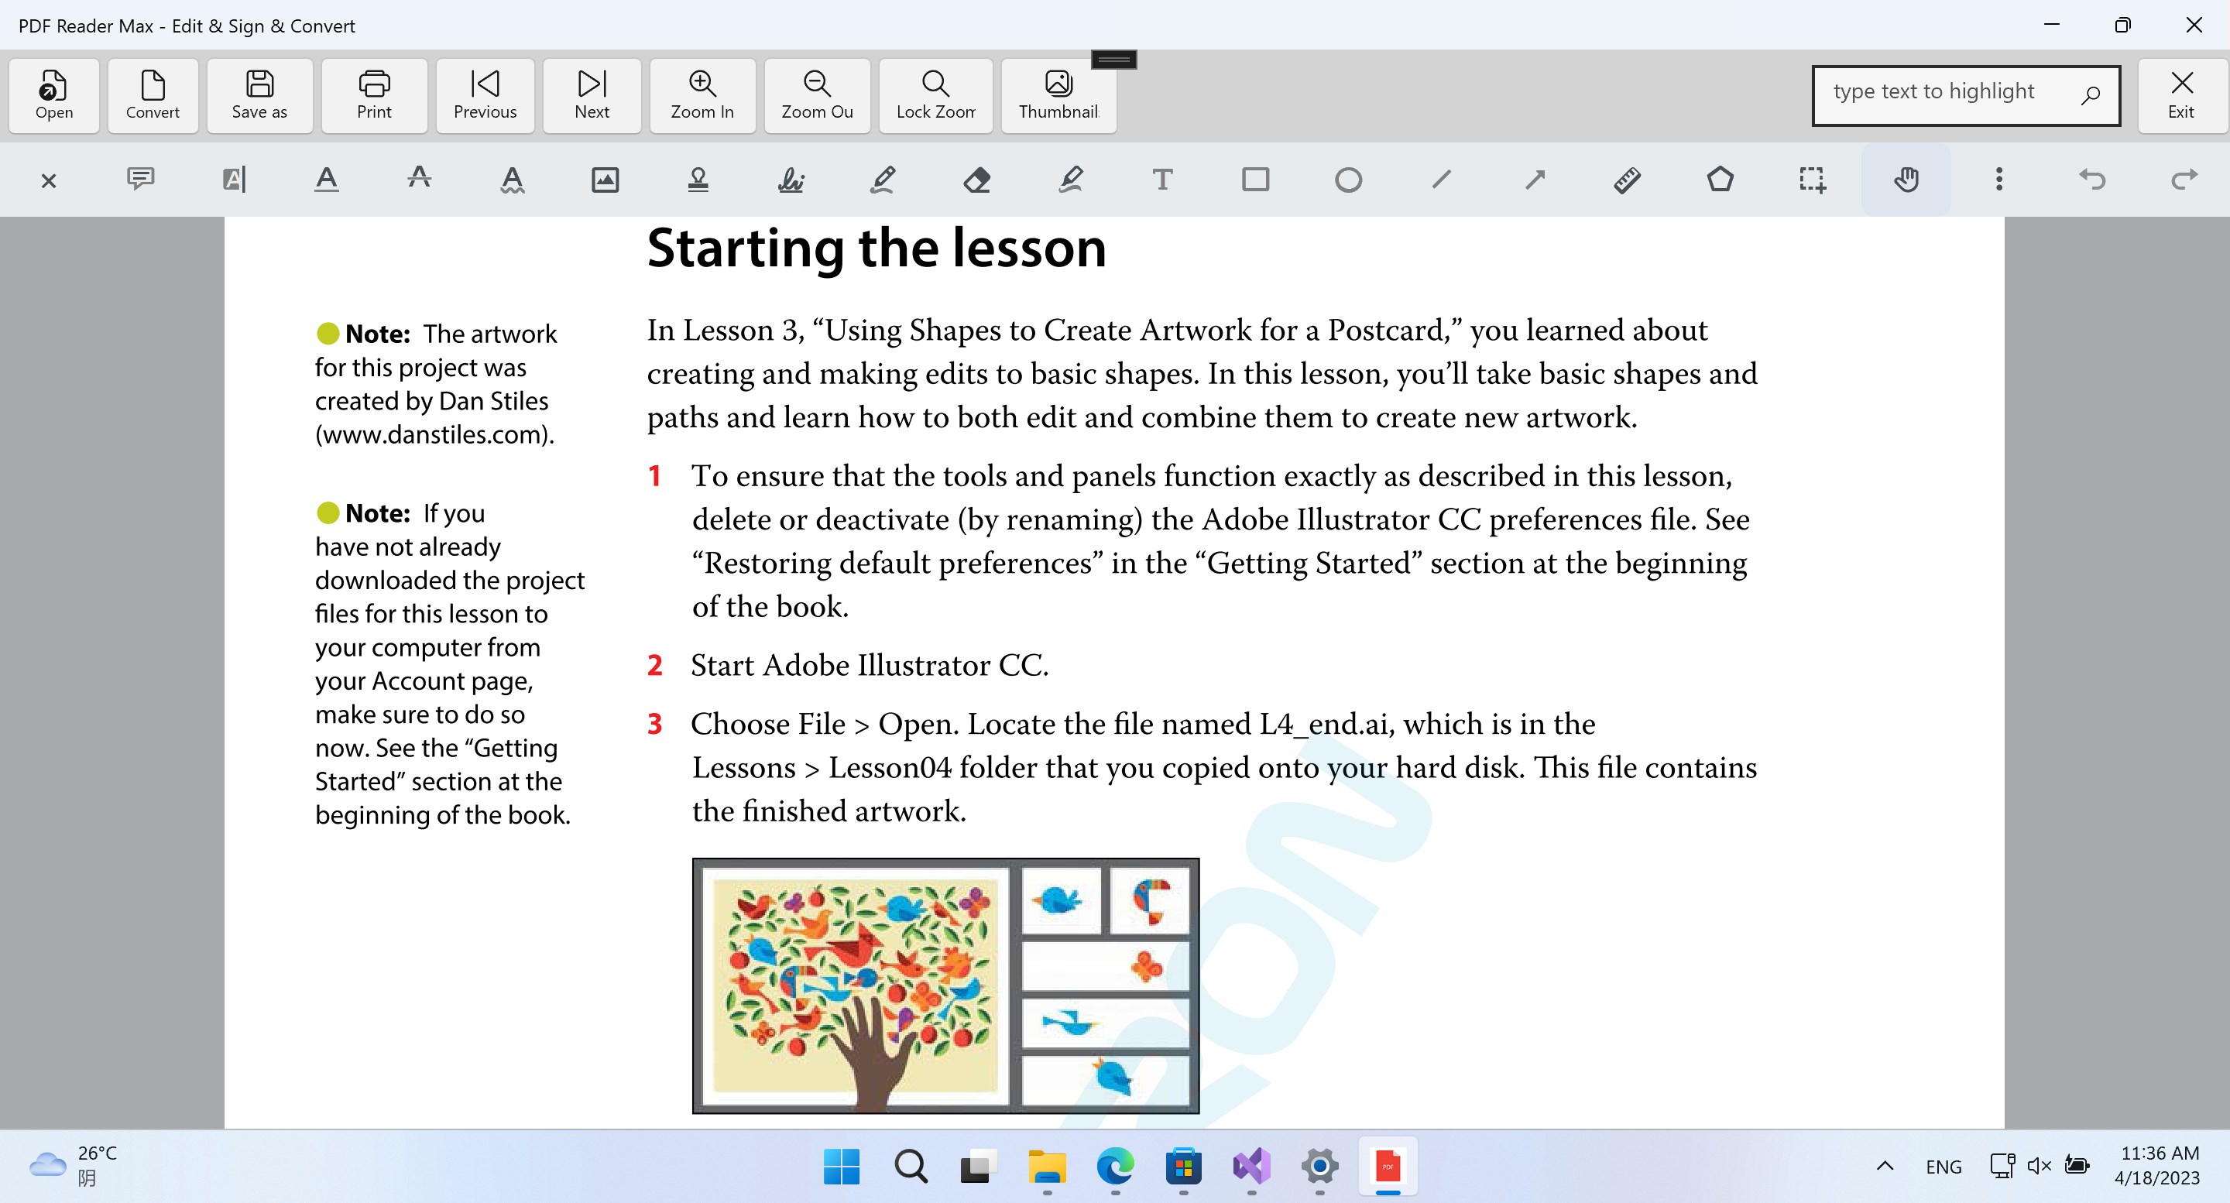Select the ruler measurement tool
This screenshot has width=2230, height=1203.
1627,180
